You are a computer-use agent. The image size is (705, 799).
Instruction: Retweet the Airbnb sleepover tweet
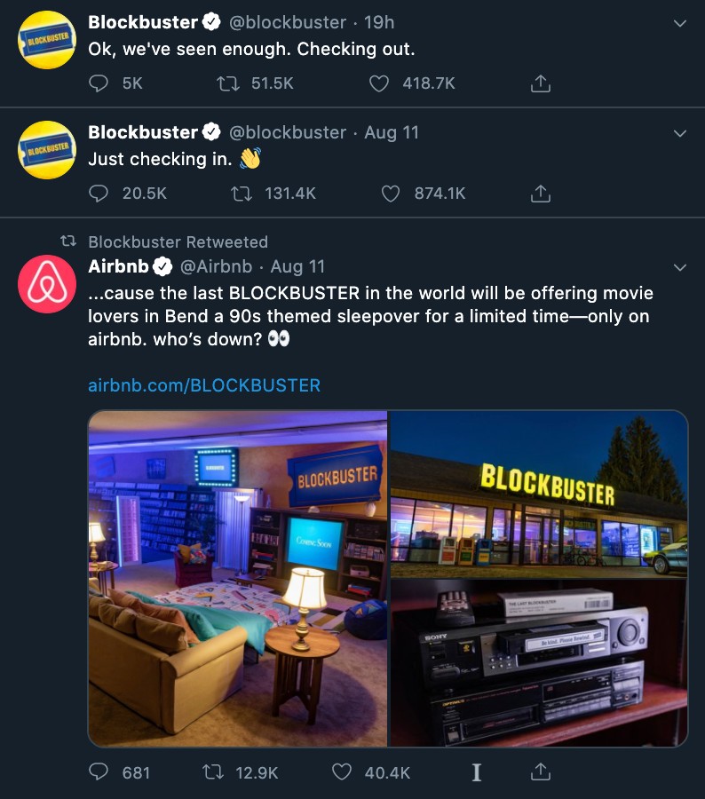(x=213, y=772)
